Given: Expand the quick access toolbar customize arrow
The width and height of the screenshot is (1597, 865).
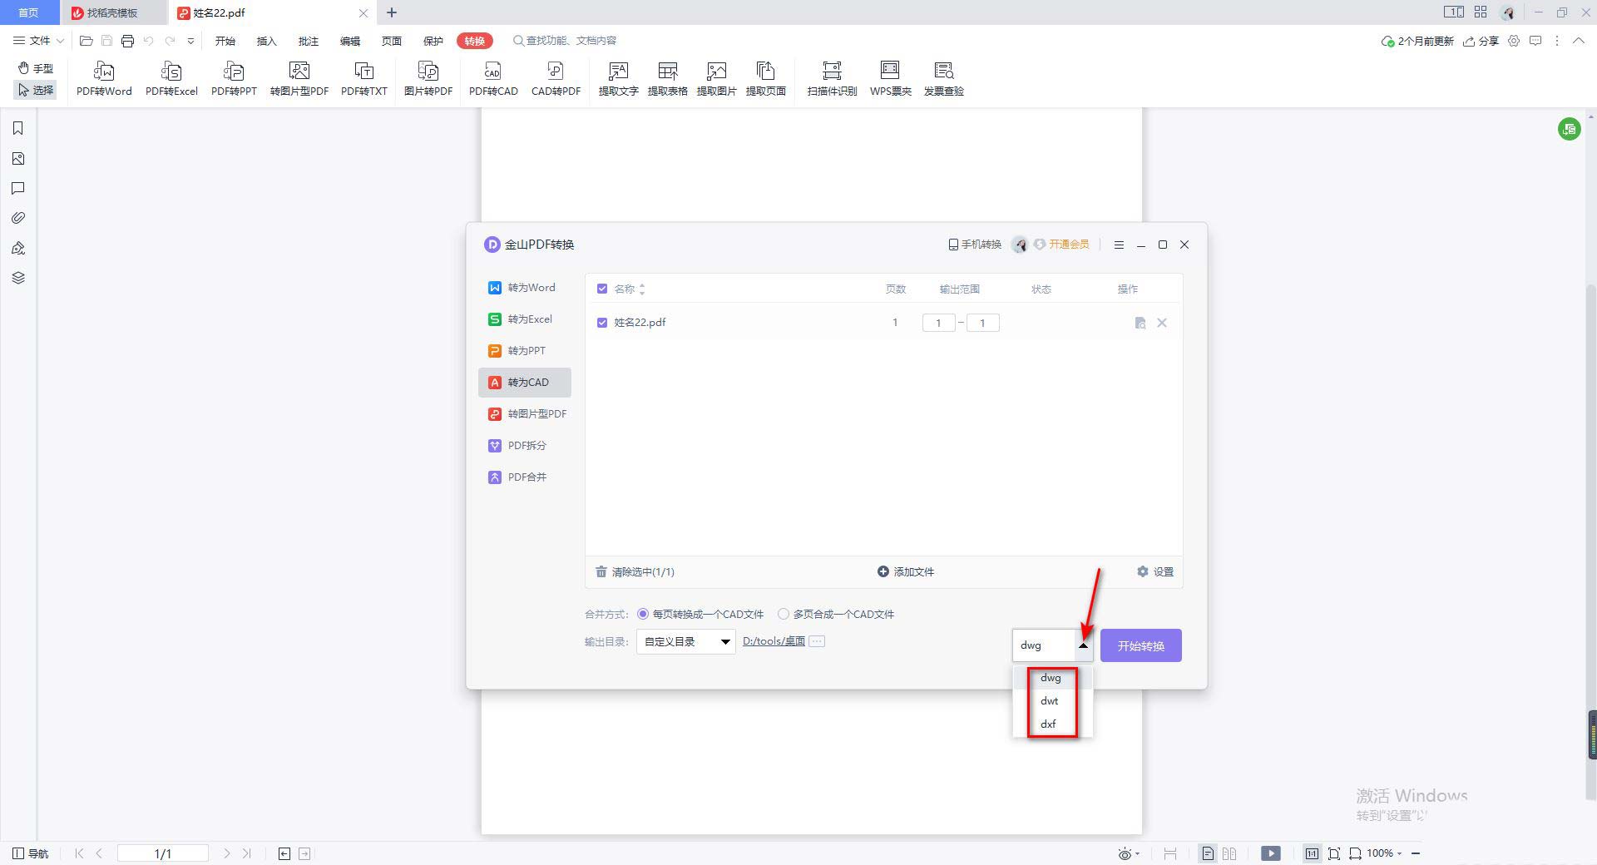Looking at the screenshot, I should coord(190,41).
